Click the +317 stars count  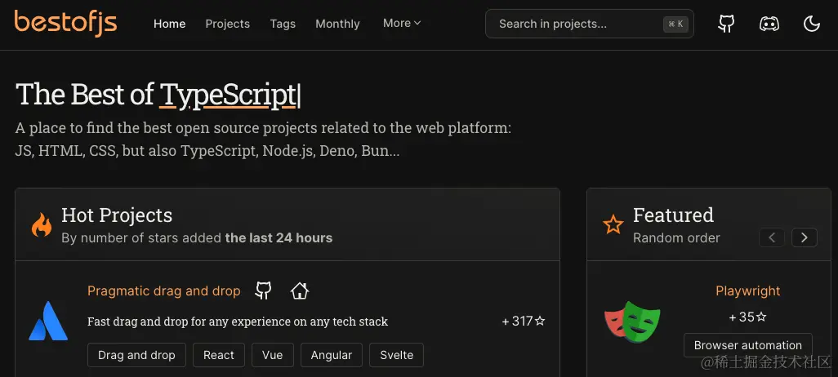pos(524,321)
